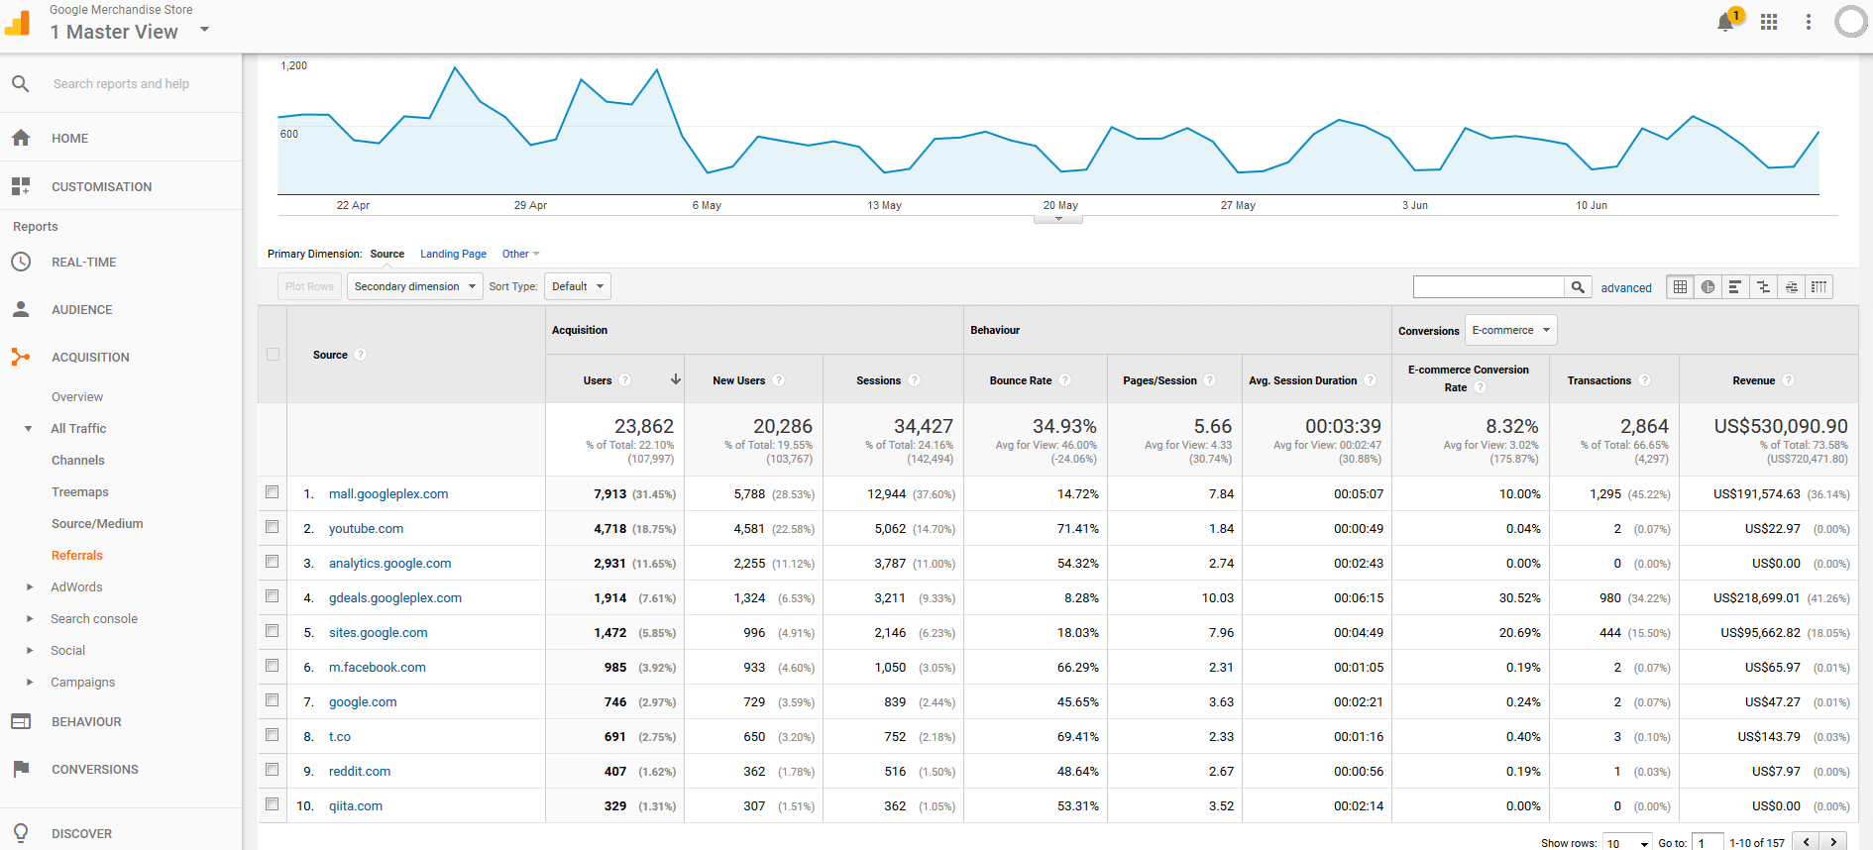Go to the next page of results
1873x850 pixels.
click(x=1833, y=842)
